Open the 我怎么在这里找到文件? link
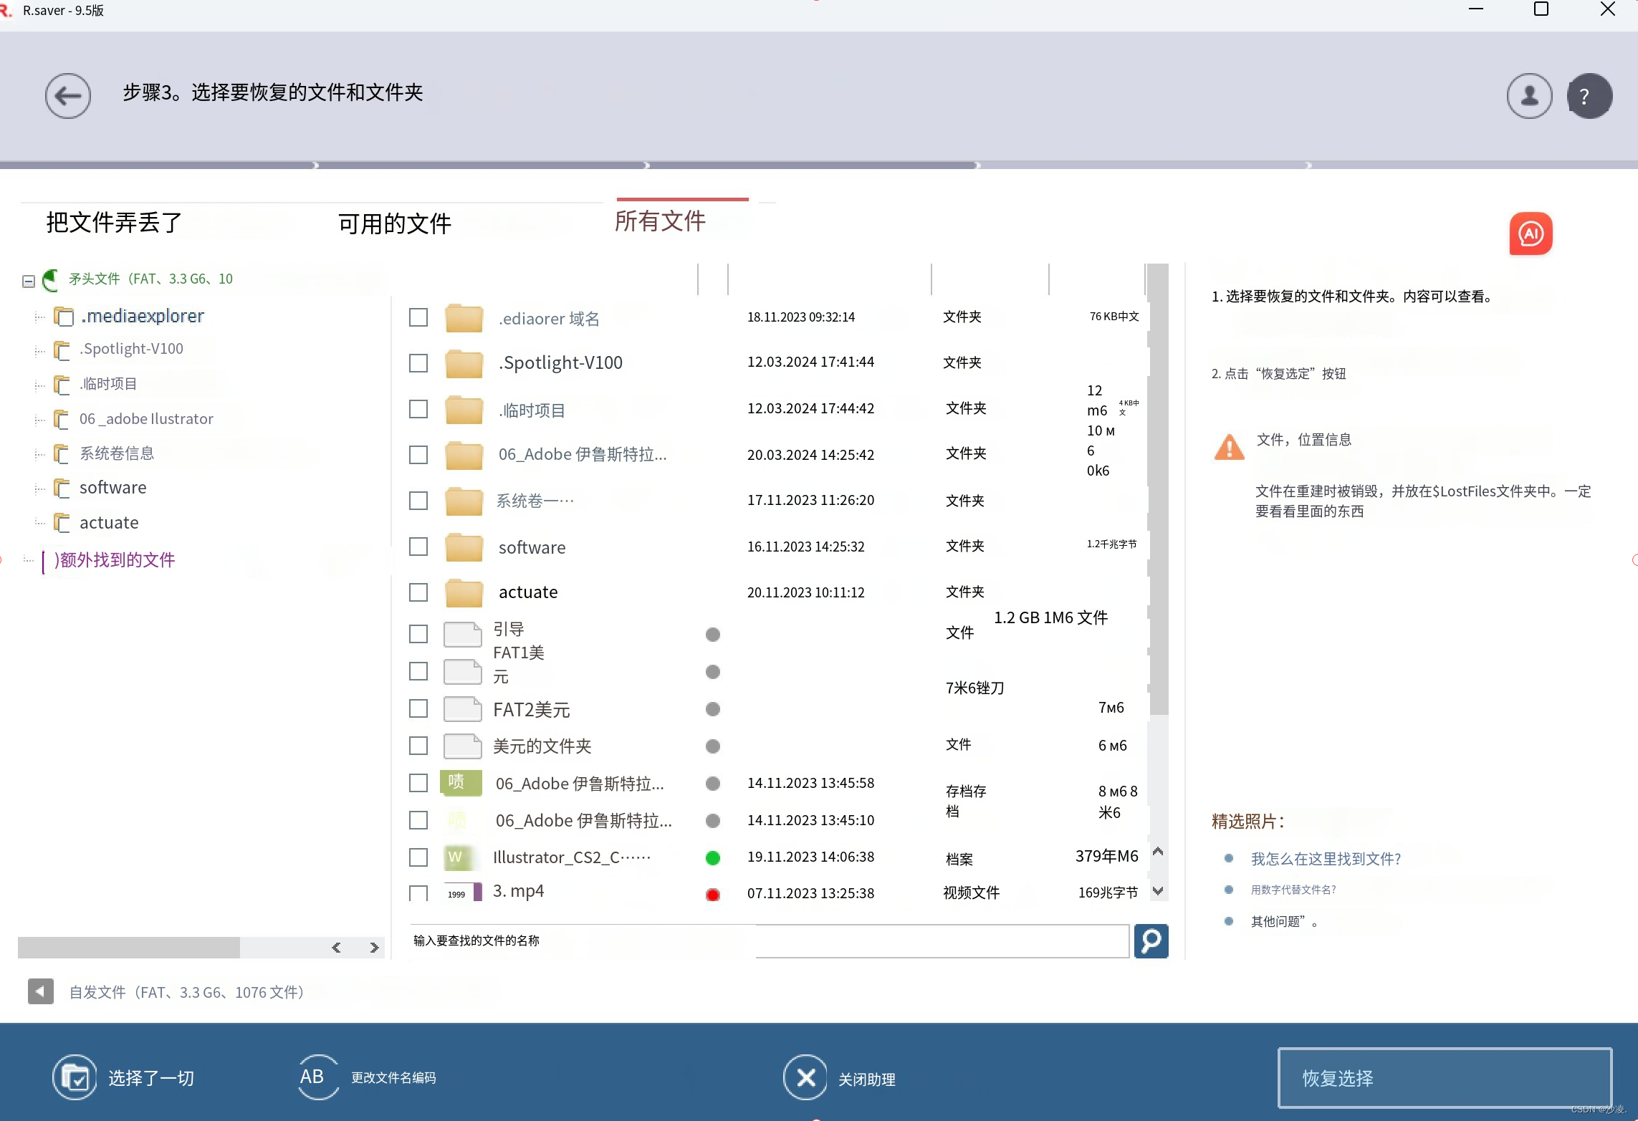 click(1326, 859)
